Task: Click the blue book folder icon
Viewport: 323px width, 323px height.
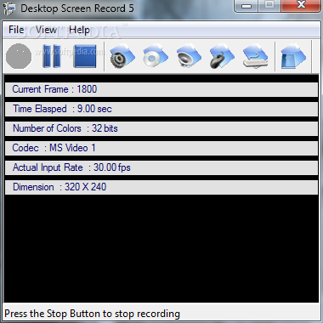Action: click(293, 56)
